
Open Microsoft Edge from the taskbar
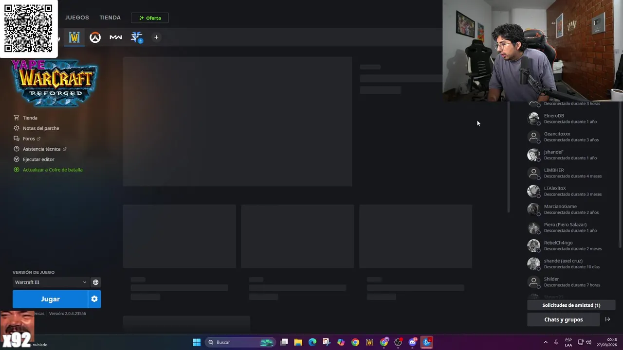(x=312, y=342)
